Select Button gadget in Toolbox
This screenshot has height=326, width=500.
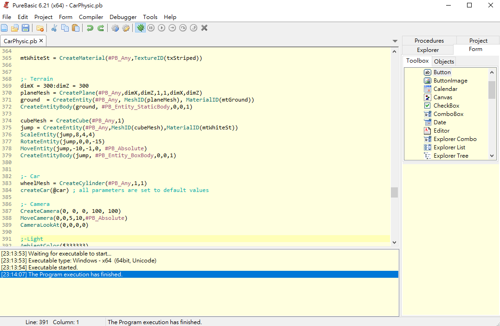442,72
